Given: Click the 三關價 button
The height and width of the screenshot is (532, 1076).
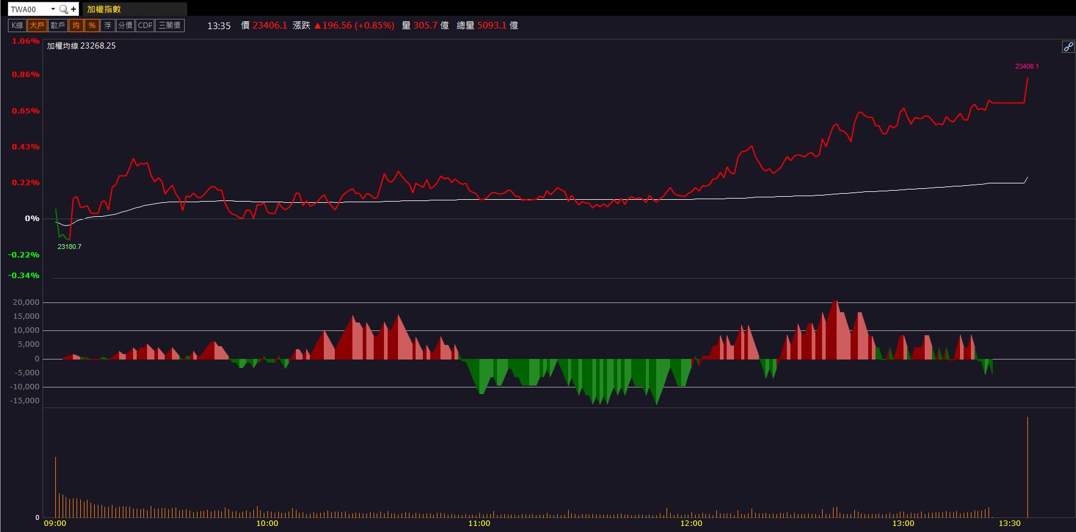Looking at the screenshot, I should 170,26.
